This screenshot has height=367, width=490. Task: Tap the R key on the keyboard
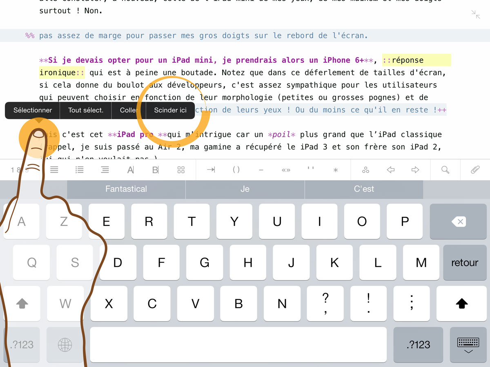pos(149,221)
